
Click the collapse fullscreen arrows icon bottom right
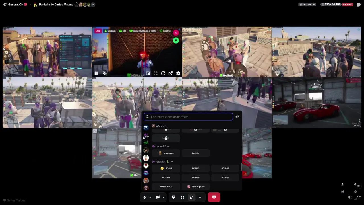click(359, 197)
